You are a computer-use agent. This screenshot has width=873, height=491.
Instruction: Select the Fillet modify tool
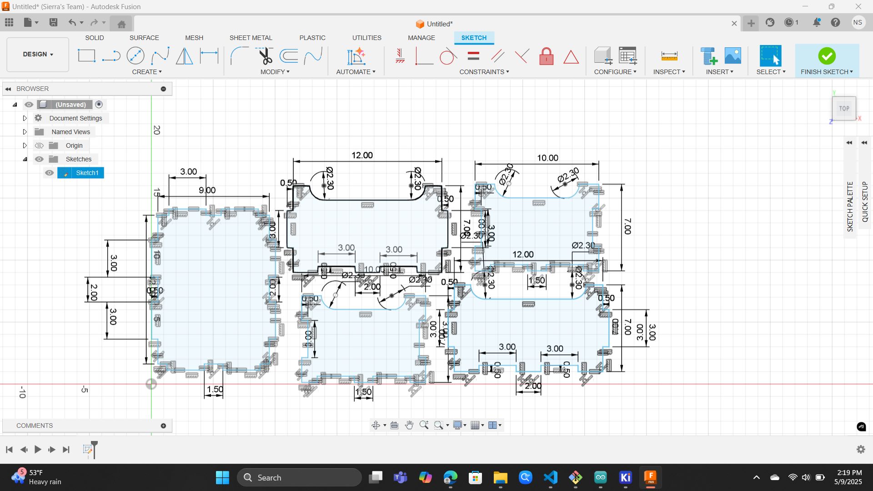pos(239,56)
